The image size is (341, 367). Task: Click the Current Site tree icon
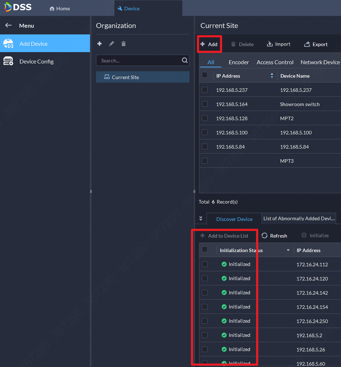click(x=107, y=77)
